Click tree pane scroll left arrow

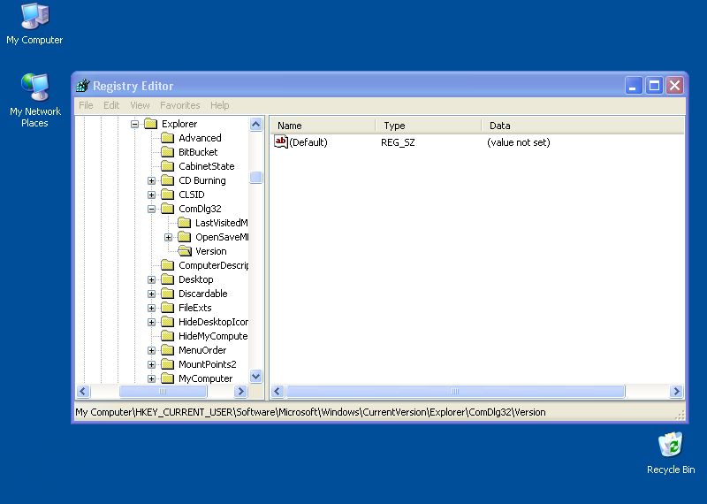[83, 391]
